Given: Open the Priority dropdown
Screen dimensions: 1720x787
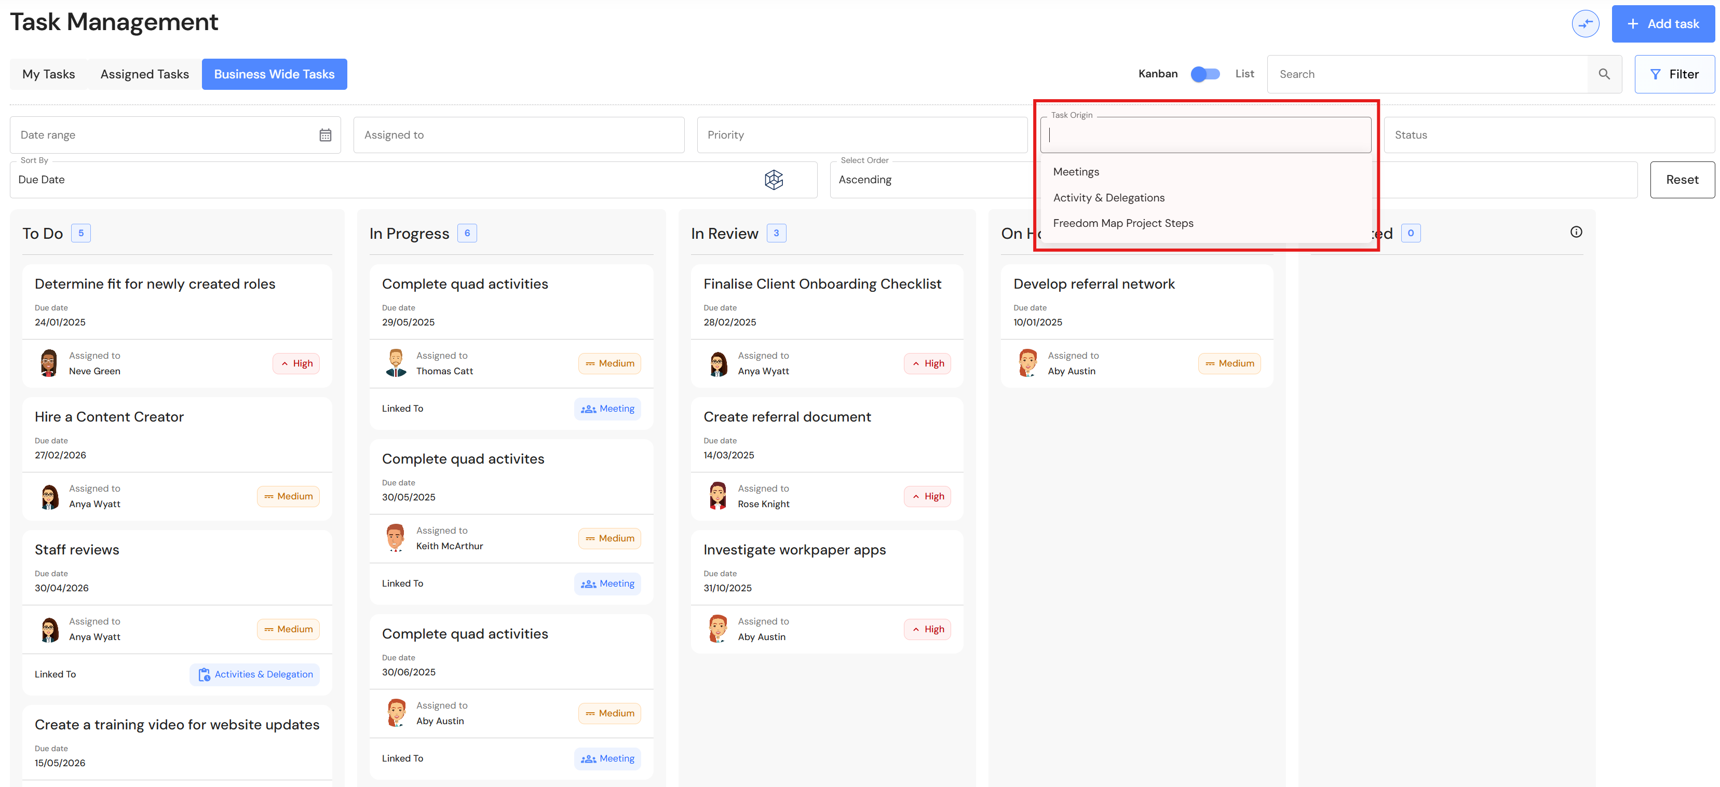Looking at the screenshot, I should 862,135.
